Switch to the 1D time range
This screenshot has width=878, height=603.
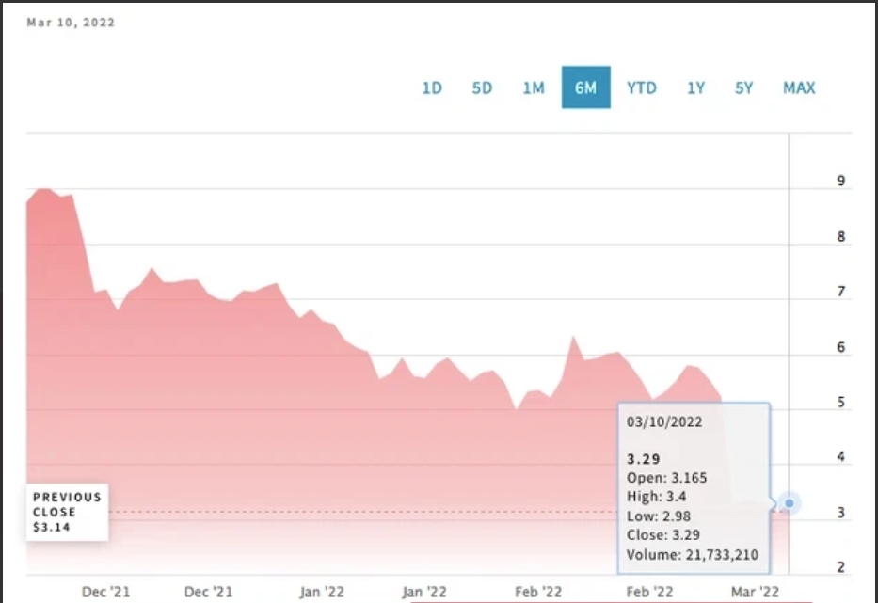[x=431, y=87]
